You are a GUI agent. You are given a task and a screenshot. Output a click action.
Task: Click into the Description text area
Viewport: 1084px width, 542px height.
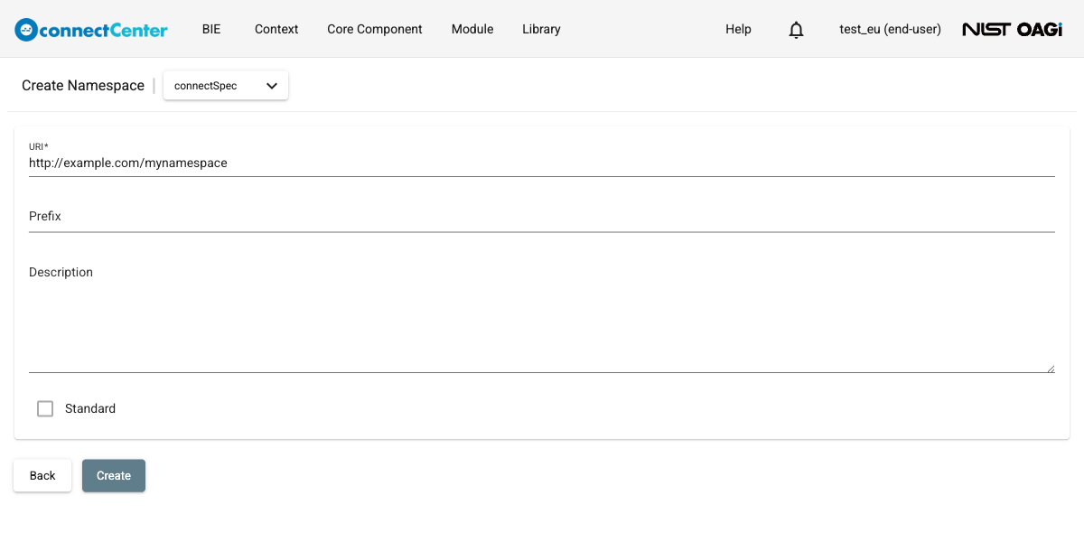tap(542, 317)
